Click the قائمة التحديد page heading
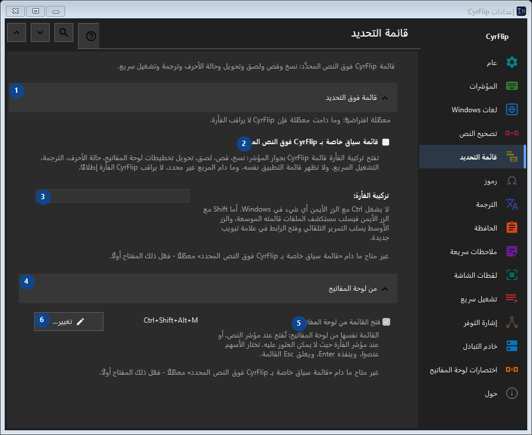This screenshot has height=435, width=532. [x=379, y=33]
